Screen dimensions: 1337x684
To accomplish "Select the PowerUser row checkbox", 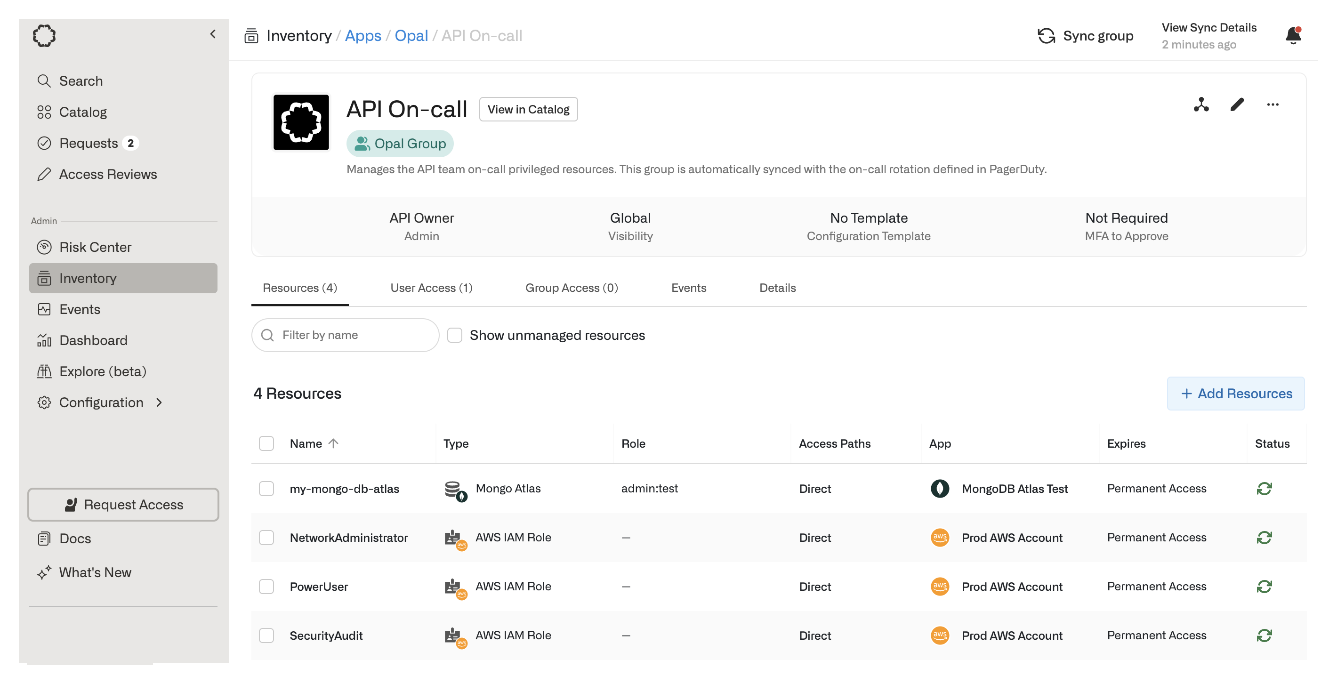I will click(x=266, y=587).
